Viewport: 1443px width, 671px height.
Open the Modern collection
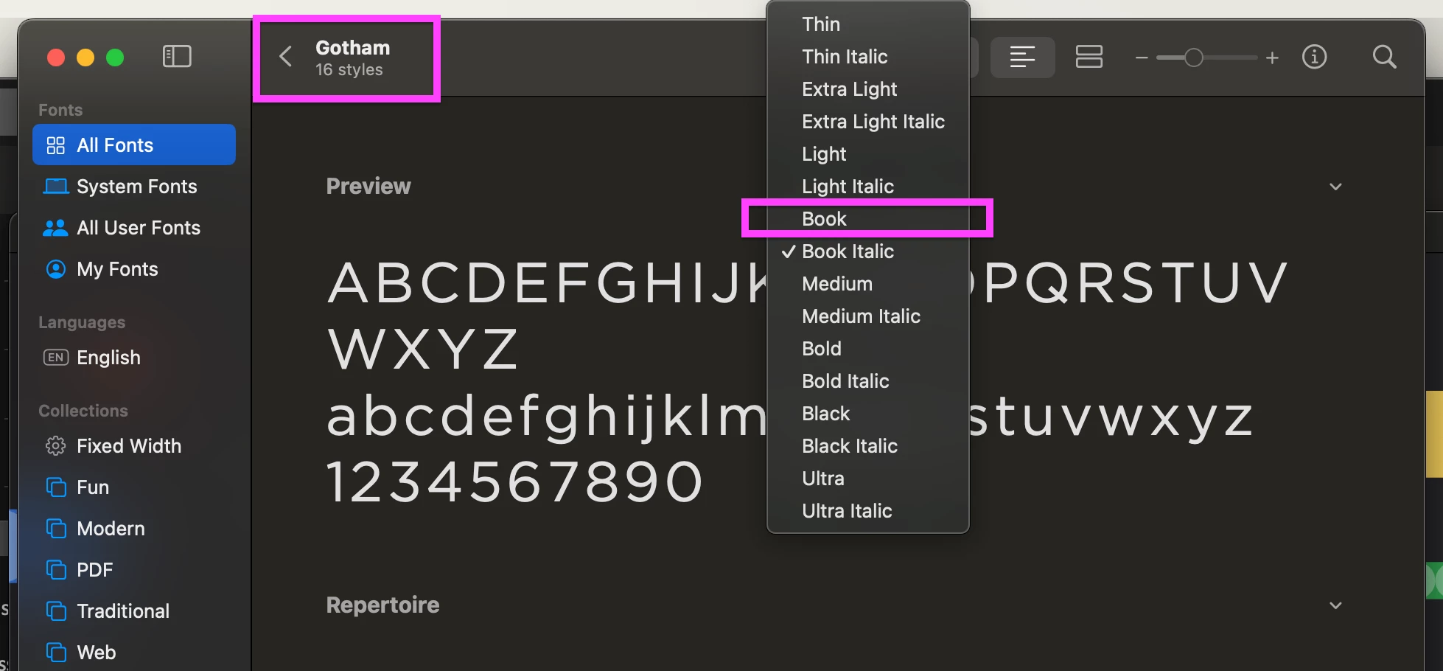pyautogui.click(x=134, y=528)
